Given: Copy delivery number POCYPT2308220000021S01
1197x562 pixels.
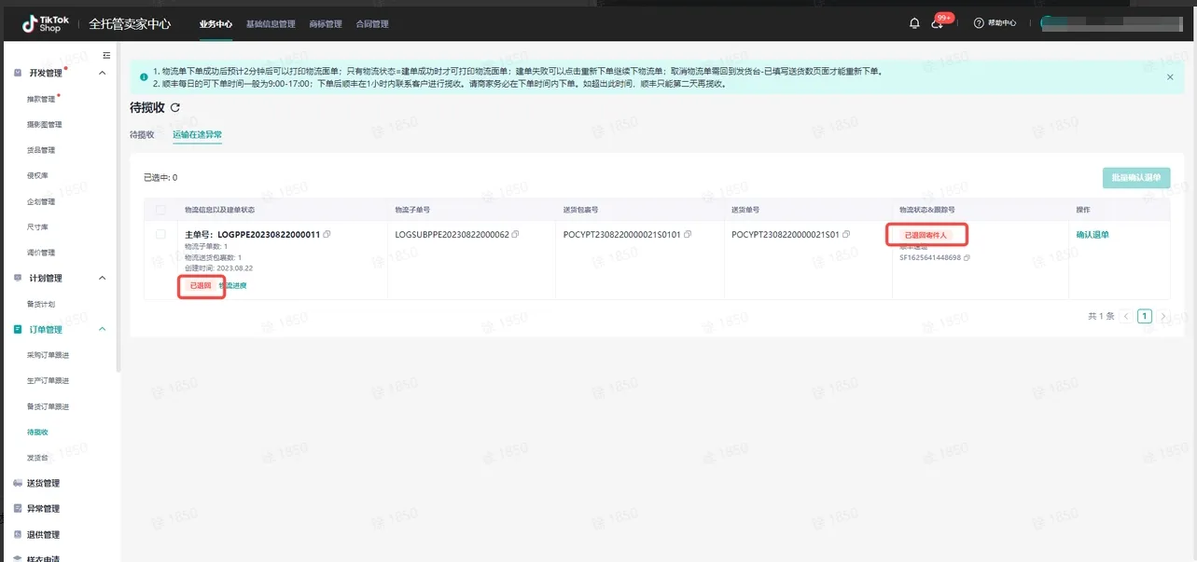Looking at the screenshot, I should [845, 234].
